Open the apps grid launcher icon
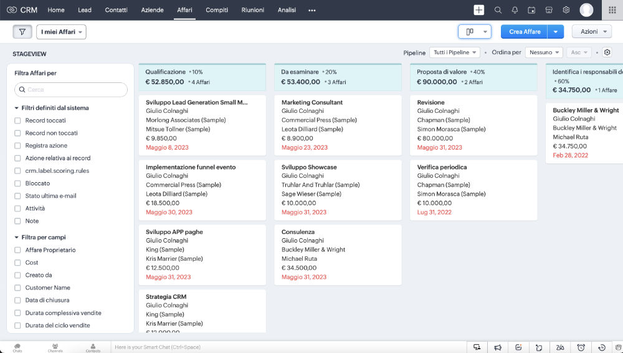 (612, 10)
